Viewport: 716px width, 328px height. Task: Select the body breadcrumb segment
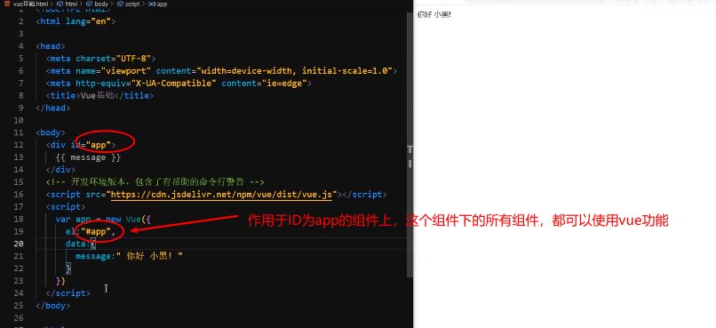coord(97,4)
